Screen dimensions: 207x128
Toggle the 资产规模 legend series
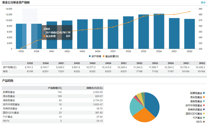(x=95, y=56)
